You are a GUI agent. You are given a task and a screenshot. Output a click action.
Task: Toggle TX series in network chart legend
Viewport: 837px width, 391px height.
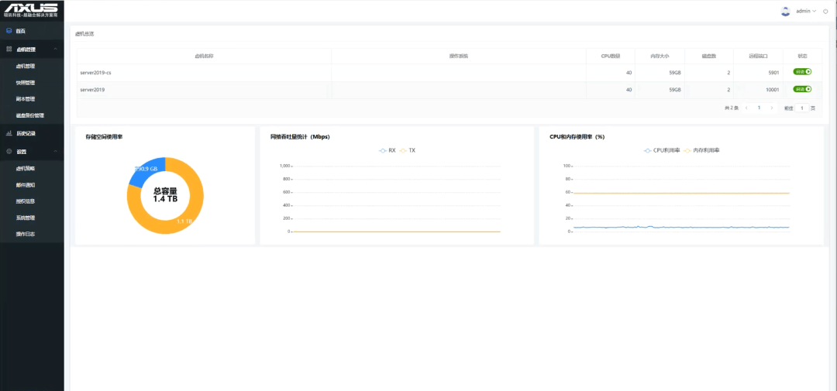408,150
